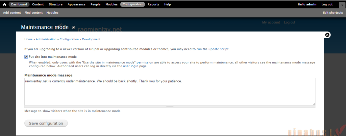
Task: Open the Reports menu
Action: (x=153, y=4)
